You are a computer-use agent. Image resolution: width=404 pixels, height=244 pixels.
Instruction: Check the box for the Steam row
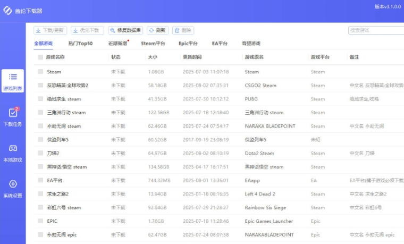[x=40, y=71]
